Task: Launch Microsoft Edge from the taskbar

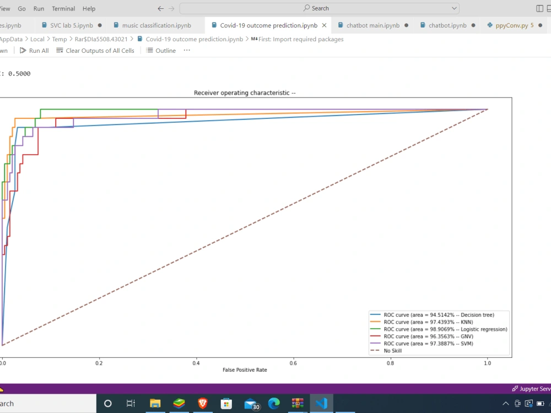Action: pyautogui.click(x=274, y=404)
